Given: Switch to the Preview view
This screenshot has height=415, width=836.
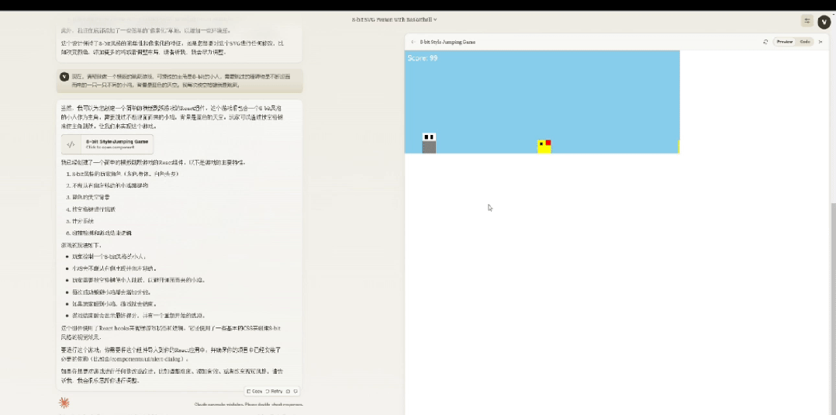Looking at the screenshot, I should (x=784, y=42).
